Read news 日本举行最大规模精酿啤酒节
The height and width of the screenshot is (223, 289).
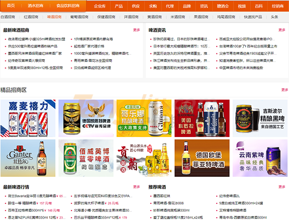(x=182, y=46)
